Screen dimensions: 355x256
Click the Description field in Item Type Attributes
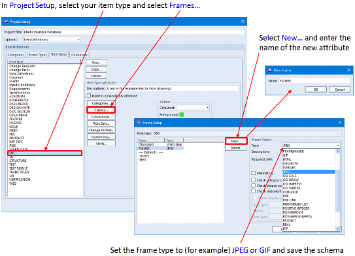tap(173, 88)
